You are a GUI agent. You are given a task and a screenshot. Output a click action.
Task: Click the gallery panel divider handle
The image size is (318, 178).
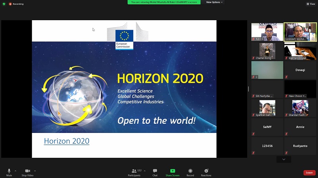pos(248,89)
